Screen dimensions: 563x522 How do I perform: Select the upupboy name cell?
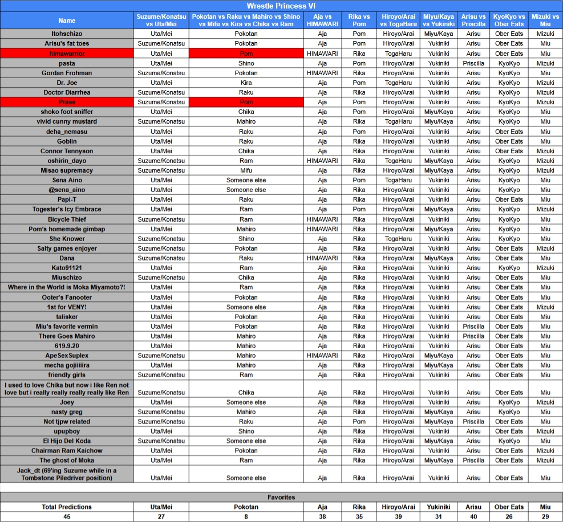click(x=67, y=431)
